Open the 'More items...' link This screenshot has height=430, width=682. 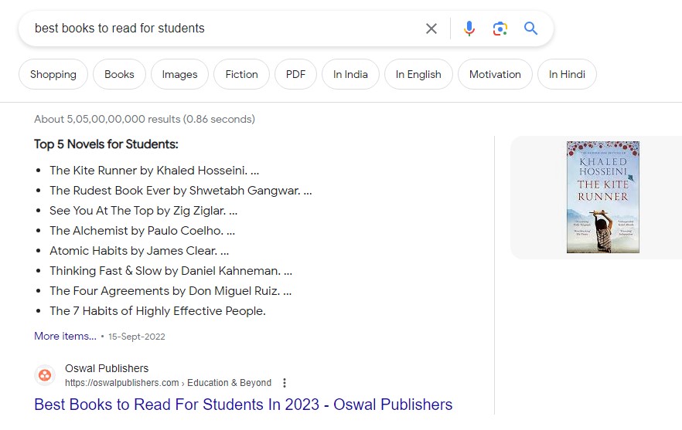click(x=65, y=336)
